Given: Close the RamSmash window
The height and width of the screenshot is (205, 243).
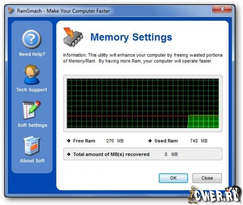Looking at the screenshot, I should click(x=222, y=9).
